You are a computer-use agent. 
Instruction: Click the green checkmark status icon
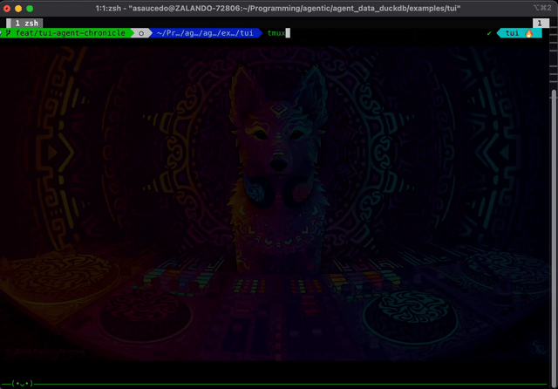[489, 33]
